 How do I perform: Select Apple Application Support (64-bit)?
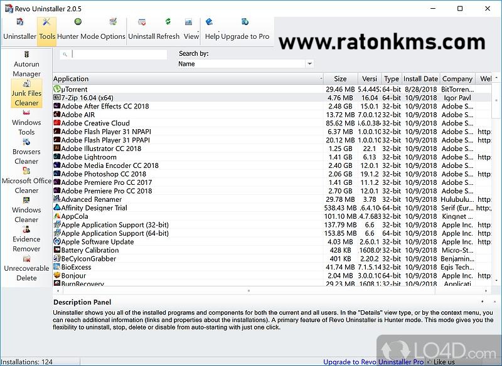272,233
